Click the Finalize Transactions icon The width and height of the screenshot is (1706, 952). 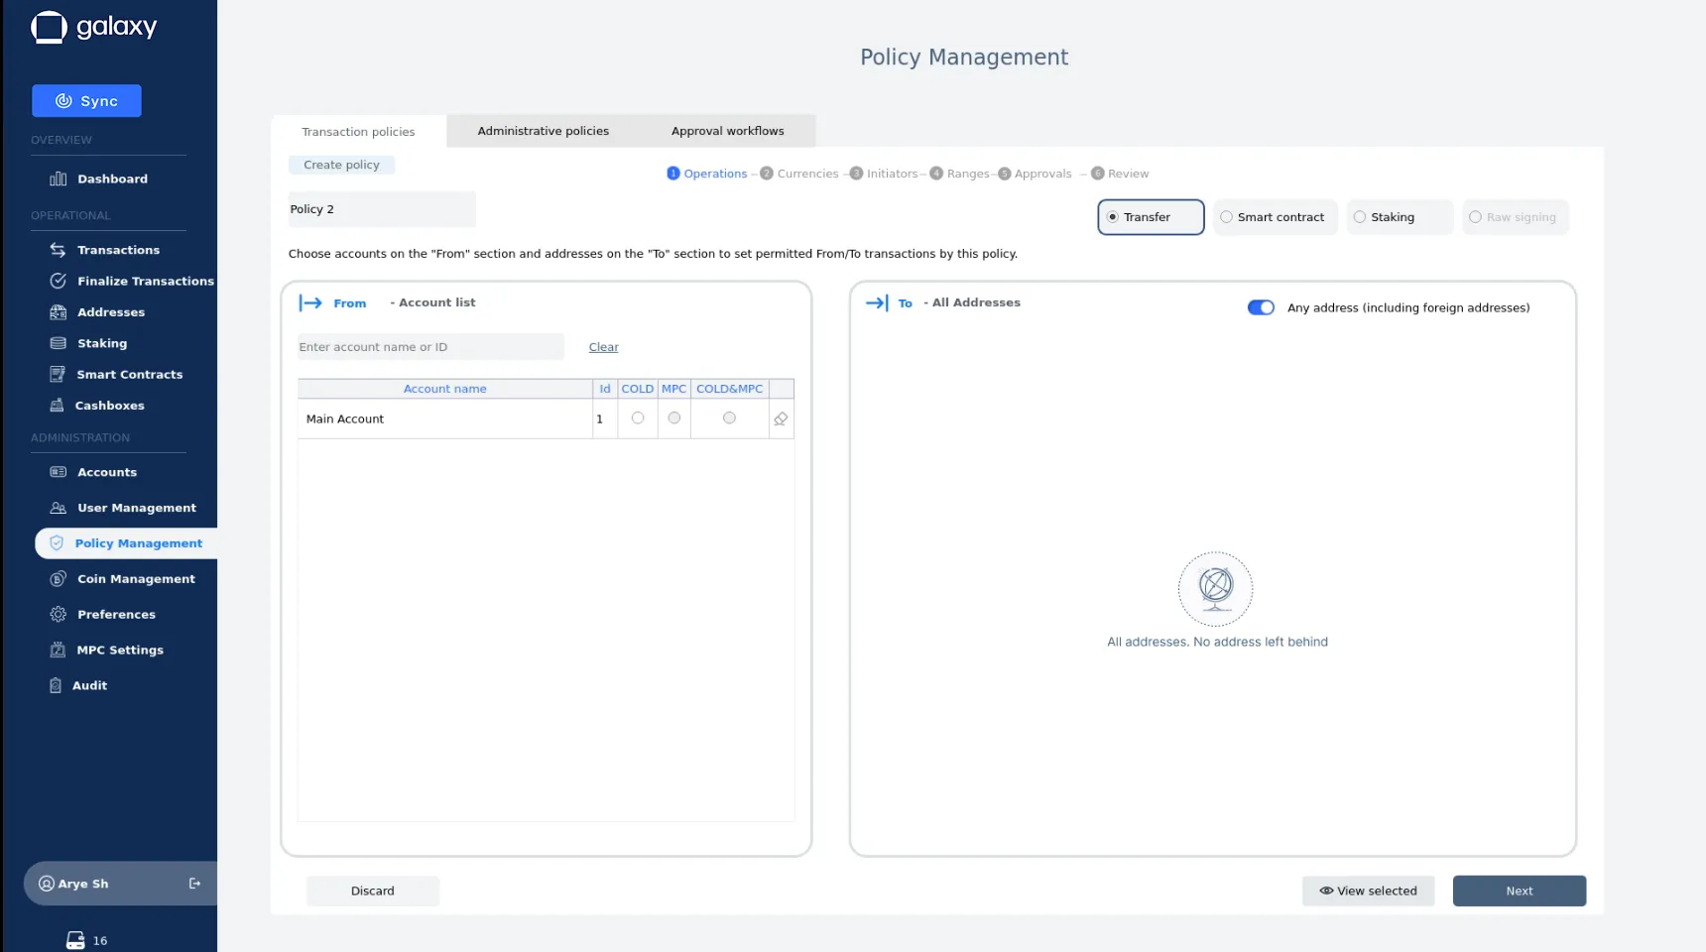(x=59, y=281)
